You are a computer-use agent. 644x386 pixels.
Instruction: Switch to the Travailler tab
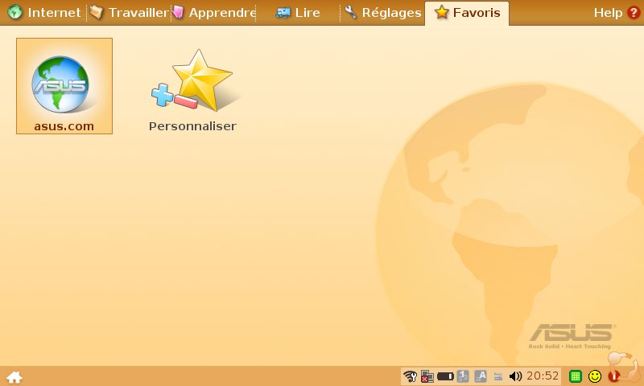[x=129, y=13]
